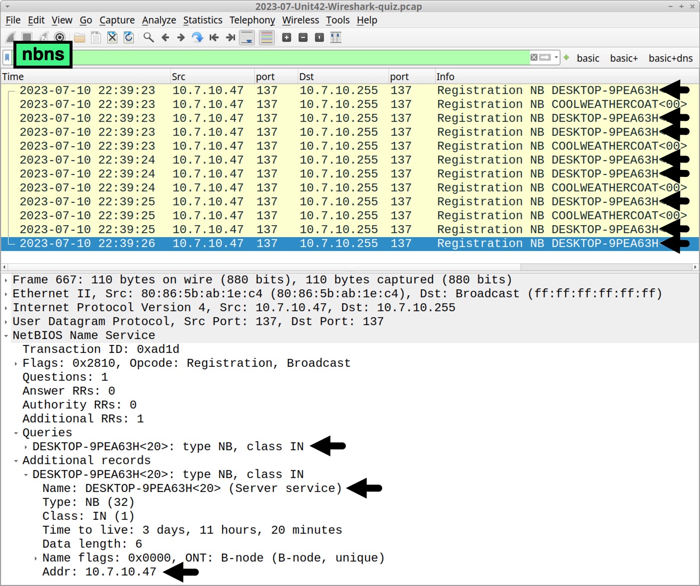
Task: Open a saved capture file
Action: coord(79,37)
